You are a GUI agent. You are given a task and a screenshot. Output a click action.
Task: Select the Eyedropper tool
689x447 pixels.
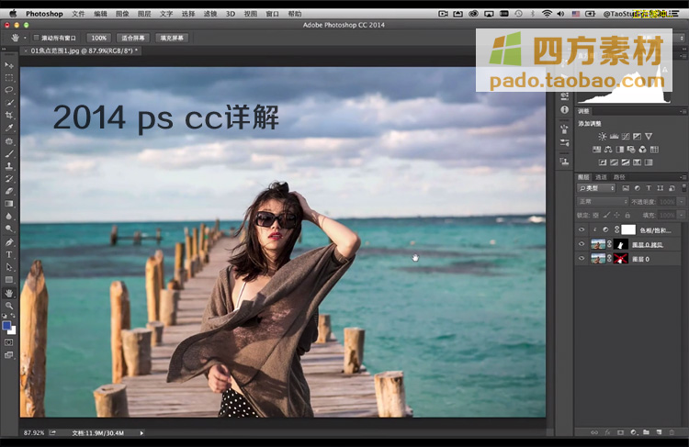9,129
